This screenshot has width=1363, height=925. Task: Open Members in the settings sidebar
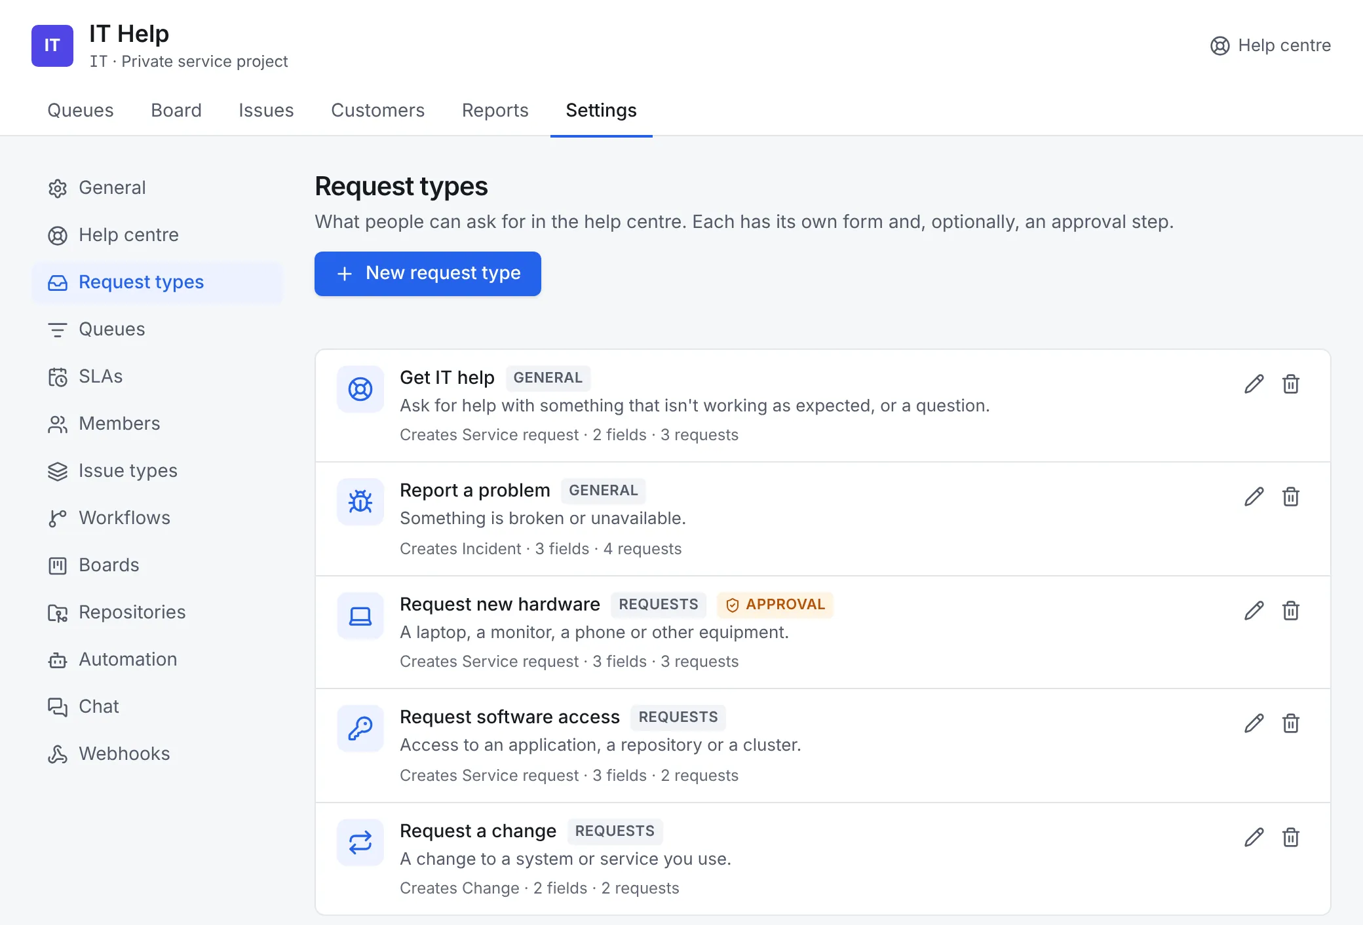click(x=157, y=424)
